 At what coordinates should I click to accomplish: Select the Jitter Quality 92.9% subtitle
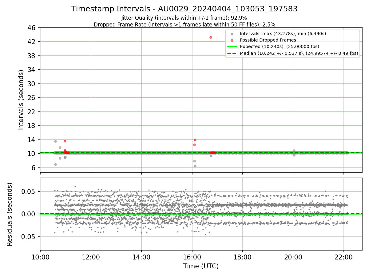coord(184,18)
